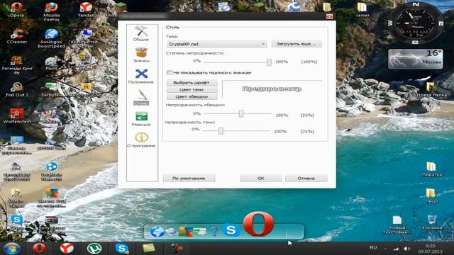Click the Yandex icon in the taskbar
Image resolution: width=454 pixels, height=255 pixels.
click(67, 249)
